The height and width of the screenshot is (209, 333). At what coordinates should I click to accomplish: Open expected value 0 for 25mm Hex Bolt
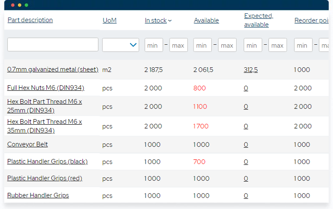(x=246, y=106)
